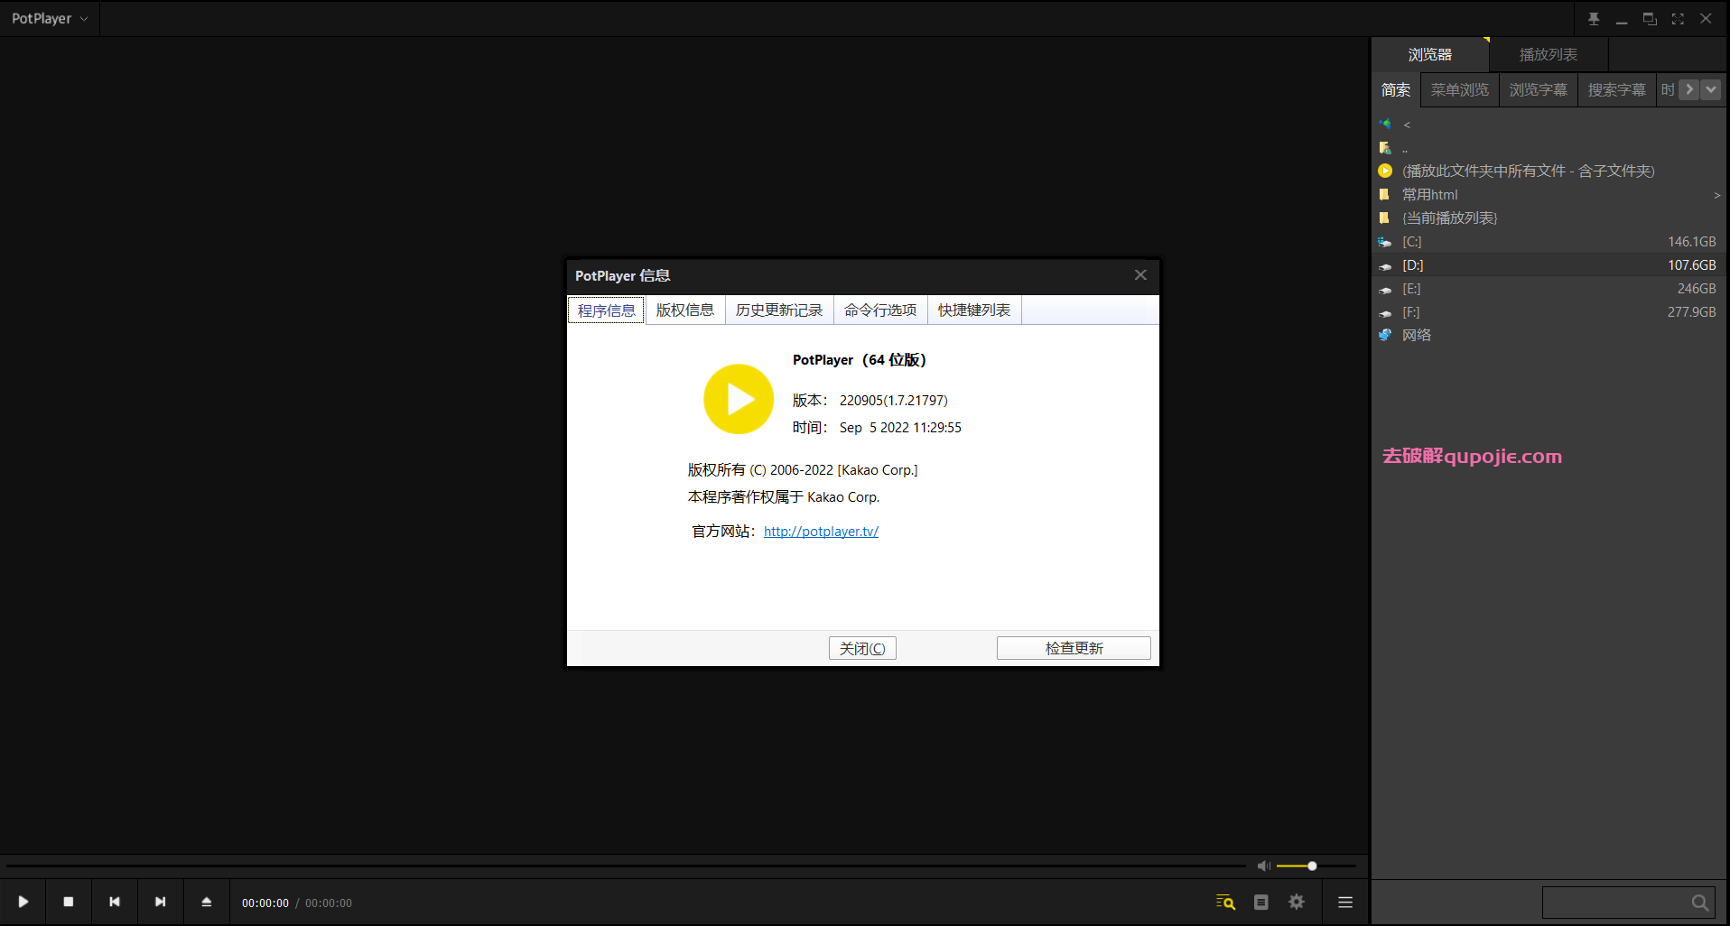Click the 常用html folder icon
This screenshot has height=926, width=1730.
pos(1384,195)
